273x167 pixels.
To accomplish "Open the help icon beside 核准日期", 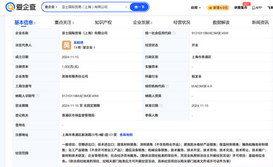I will [x=161, y=106].
